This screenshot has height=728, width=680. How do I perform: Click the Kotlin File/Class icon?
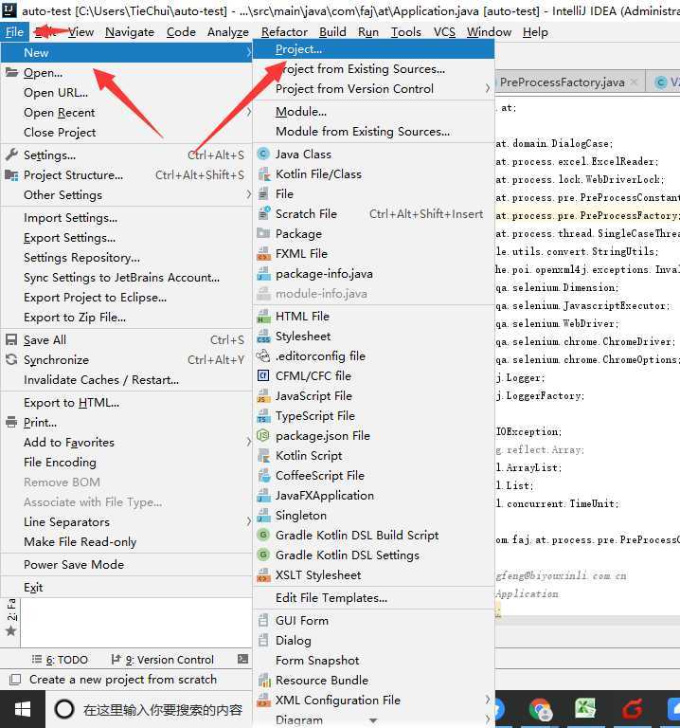pyautogui.click(x=263, y=174)
